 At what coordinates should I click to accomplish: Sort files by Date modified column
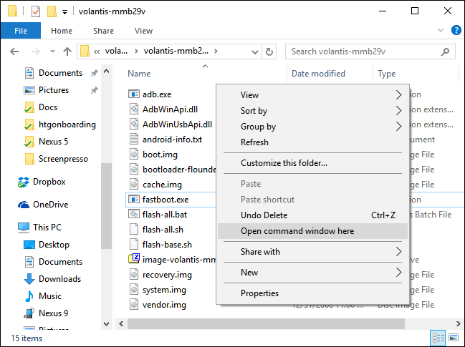point(318,74)
